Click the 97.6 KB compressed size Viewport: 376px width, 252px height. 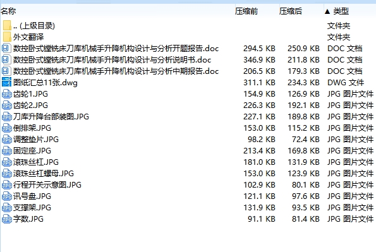coord(306,196)
